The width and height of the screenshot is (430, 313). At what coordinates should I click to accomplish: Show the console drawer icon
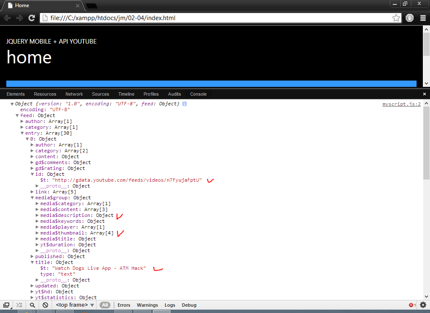19,305
